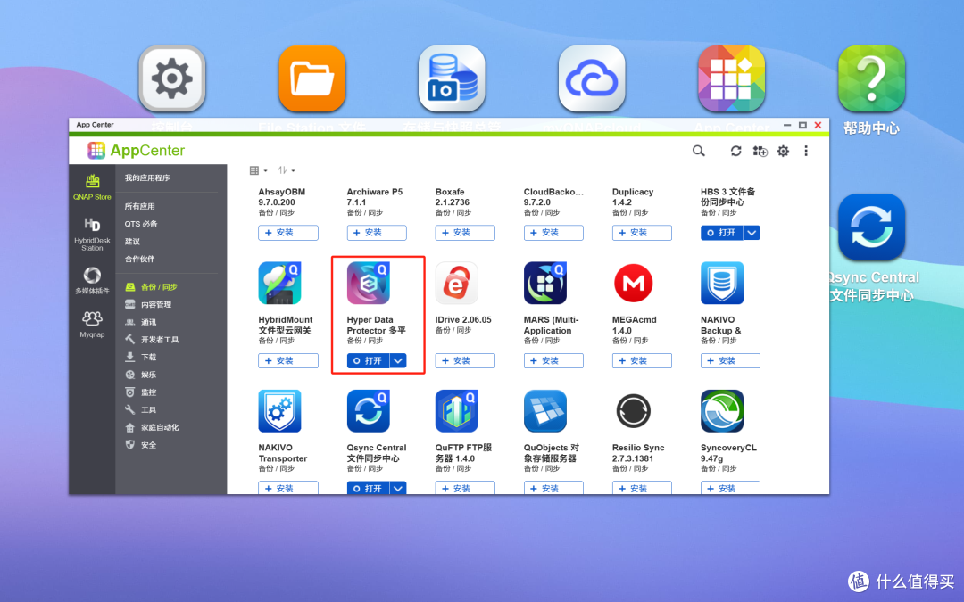
Task: Install HybridMount 文件型云网关
Action: click(288, 360)
